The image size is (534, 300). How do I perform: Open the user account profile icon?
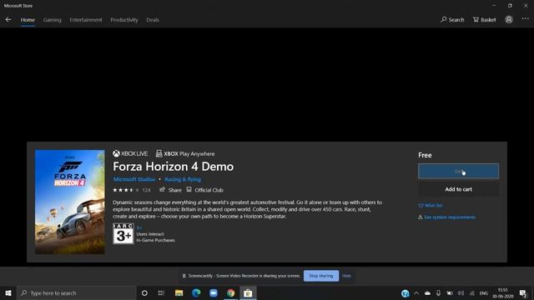[x=509, y=20]
